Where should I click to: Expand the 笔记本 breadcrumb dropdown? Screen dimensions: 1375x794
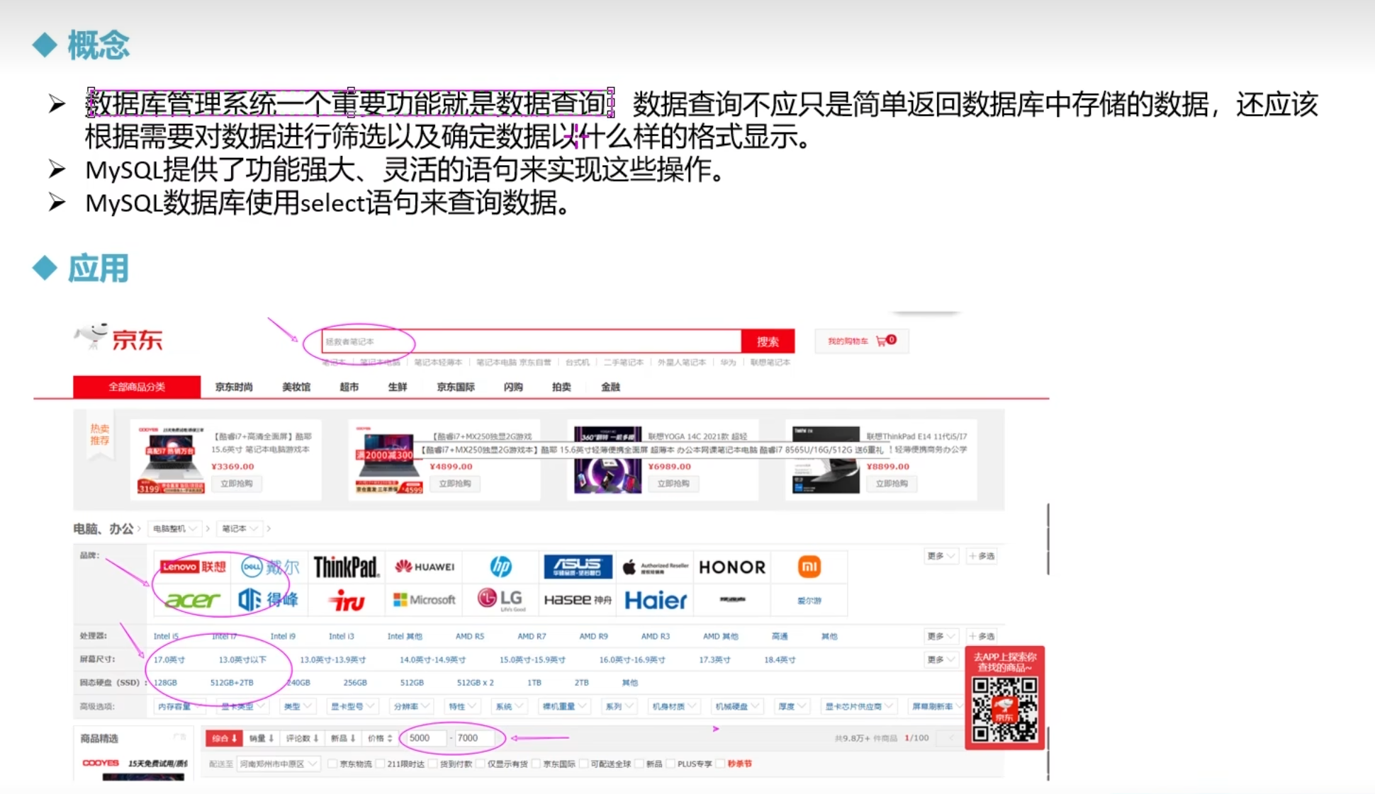[240, 528]
